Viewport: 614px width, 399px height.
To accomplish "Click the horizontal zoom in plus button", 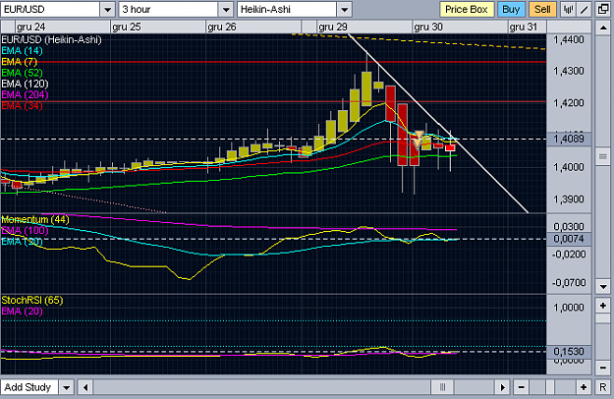I will (584, 387).
